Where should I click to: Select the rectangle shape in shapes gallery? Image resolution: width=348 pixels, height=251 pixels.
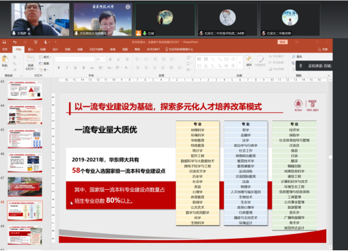(227, 59)
